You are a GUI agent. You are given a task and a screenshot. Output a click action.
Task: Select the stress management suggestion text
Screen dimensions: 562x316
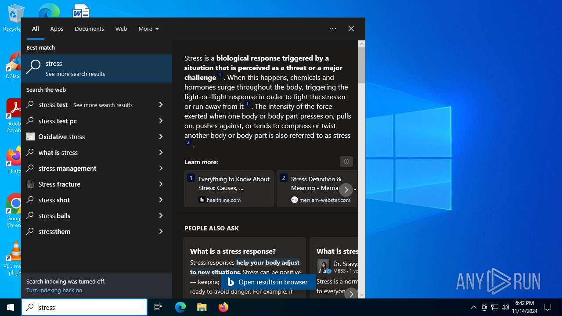coord(67,168)
